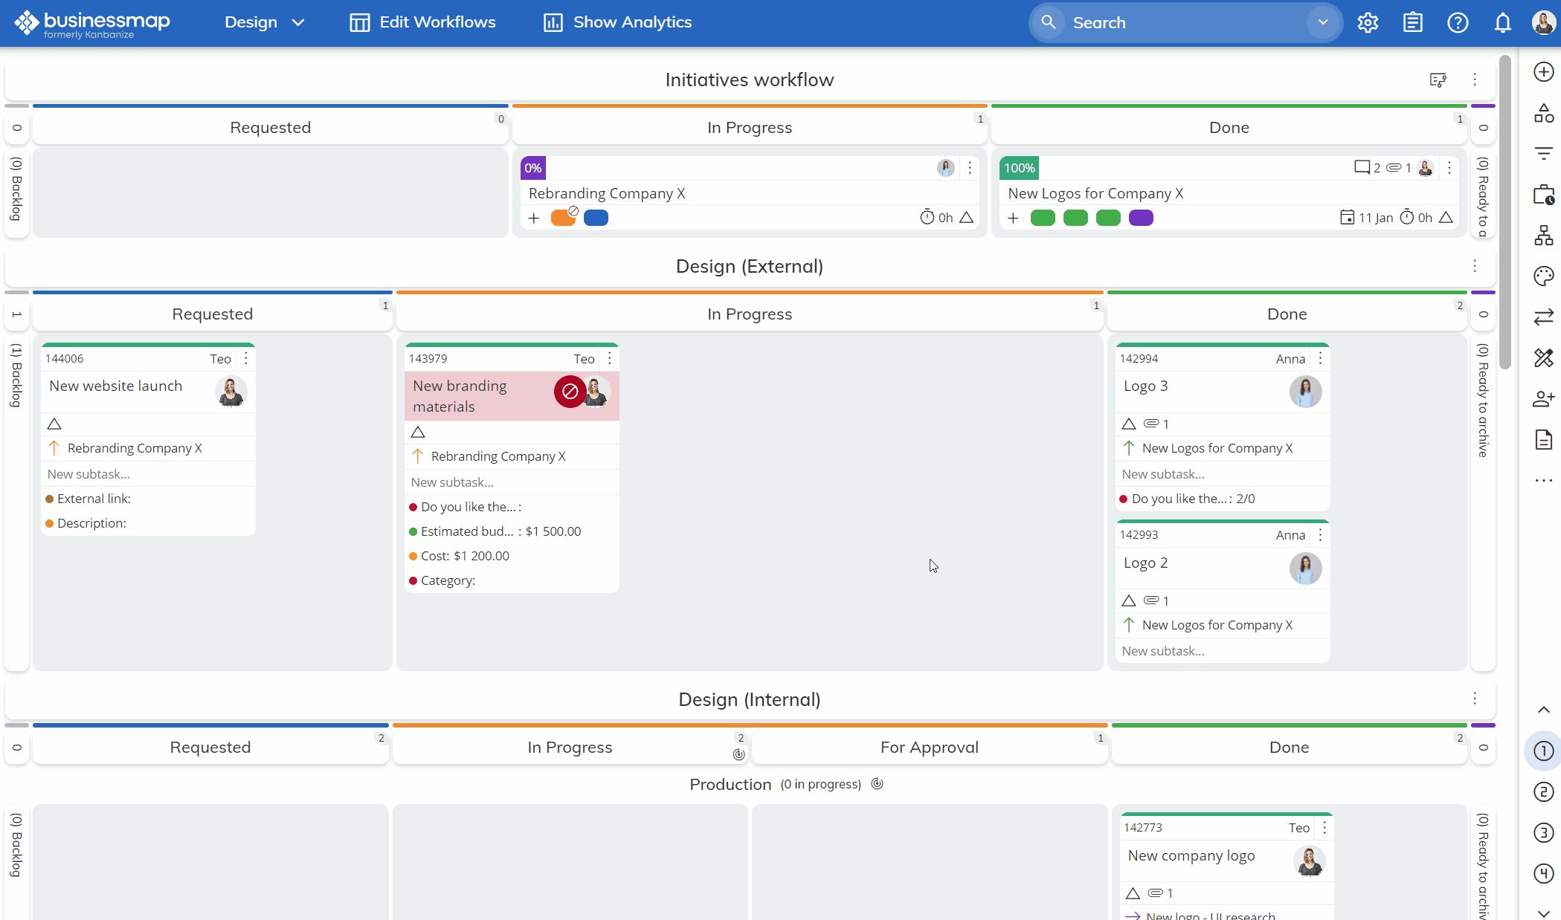Open the filter icon in right sidebar
The width and height of the screenshot is (1561, 920).
(1543, 154)
